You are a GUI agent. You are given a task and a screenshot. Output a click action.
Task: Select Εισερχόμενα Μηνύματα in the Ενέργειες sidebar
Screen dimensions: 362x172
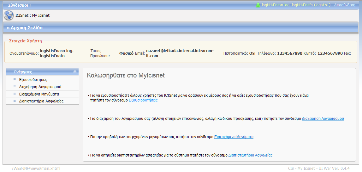39,94
